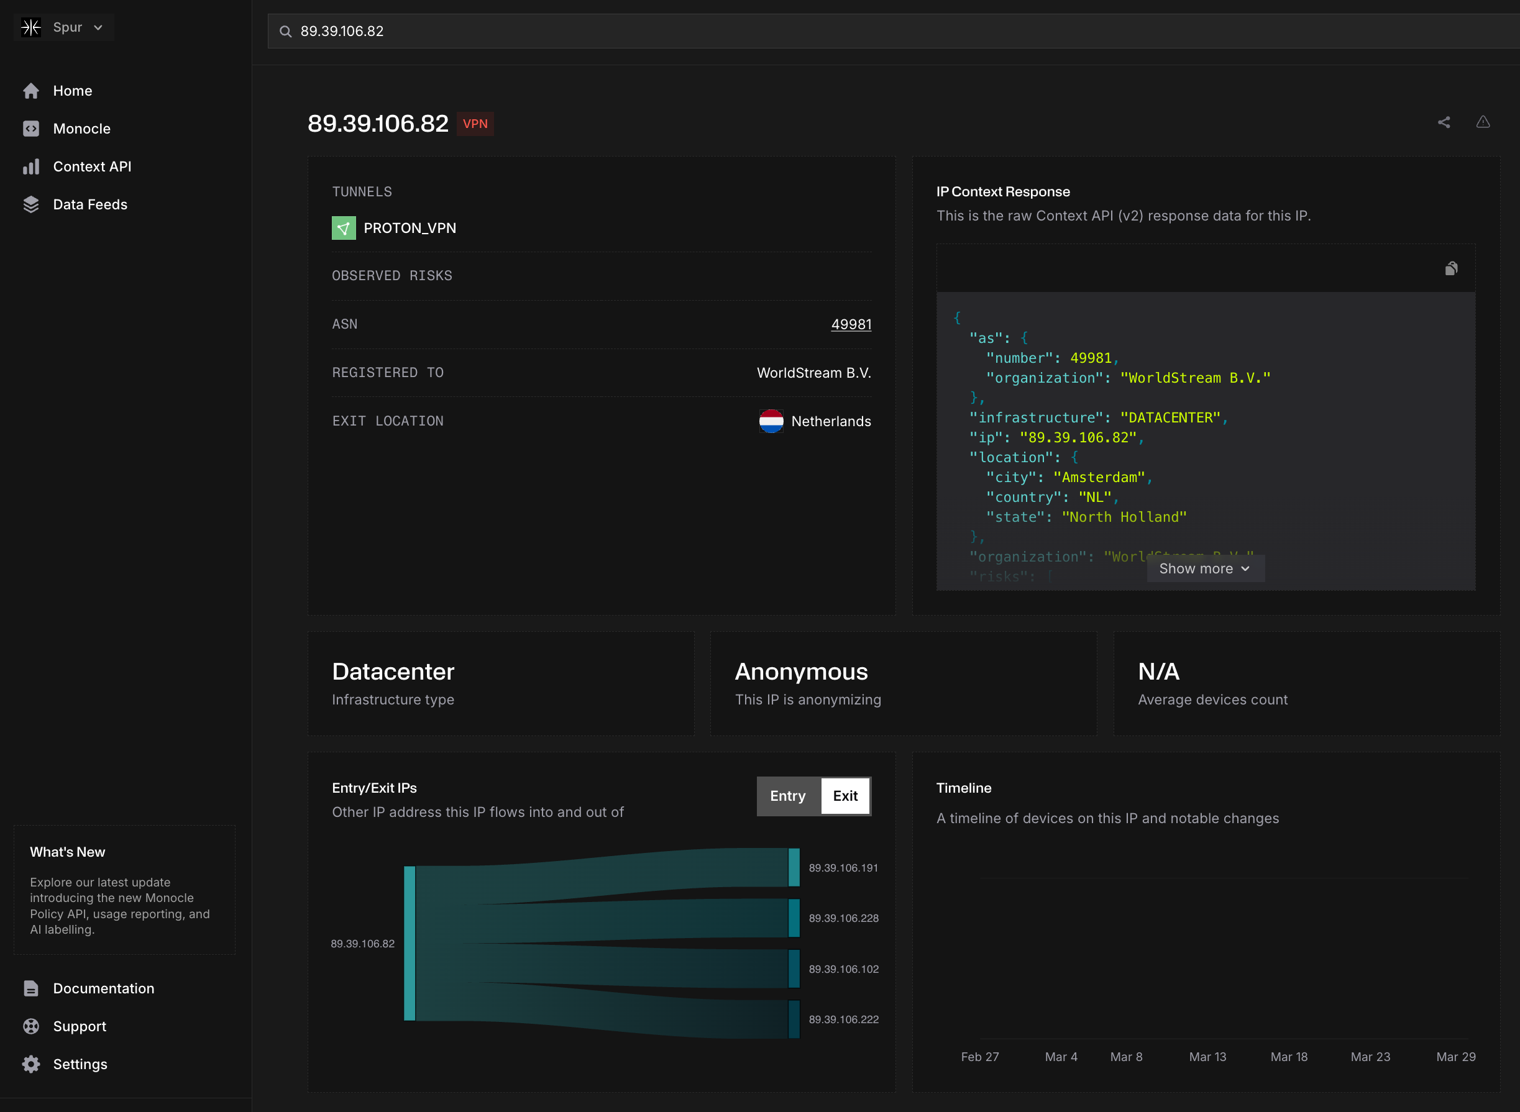Screen dimensions: 1520x1112
Task: Navigate to Data Feeds
Action: 89,204
